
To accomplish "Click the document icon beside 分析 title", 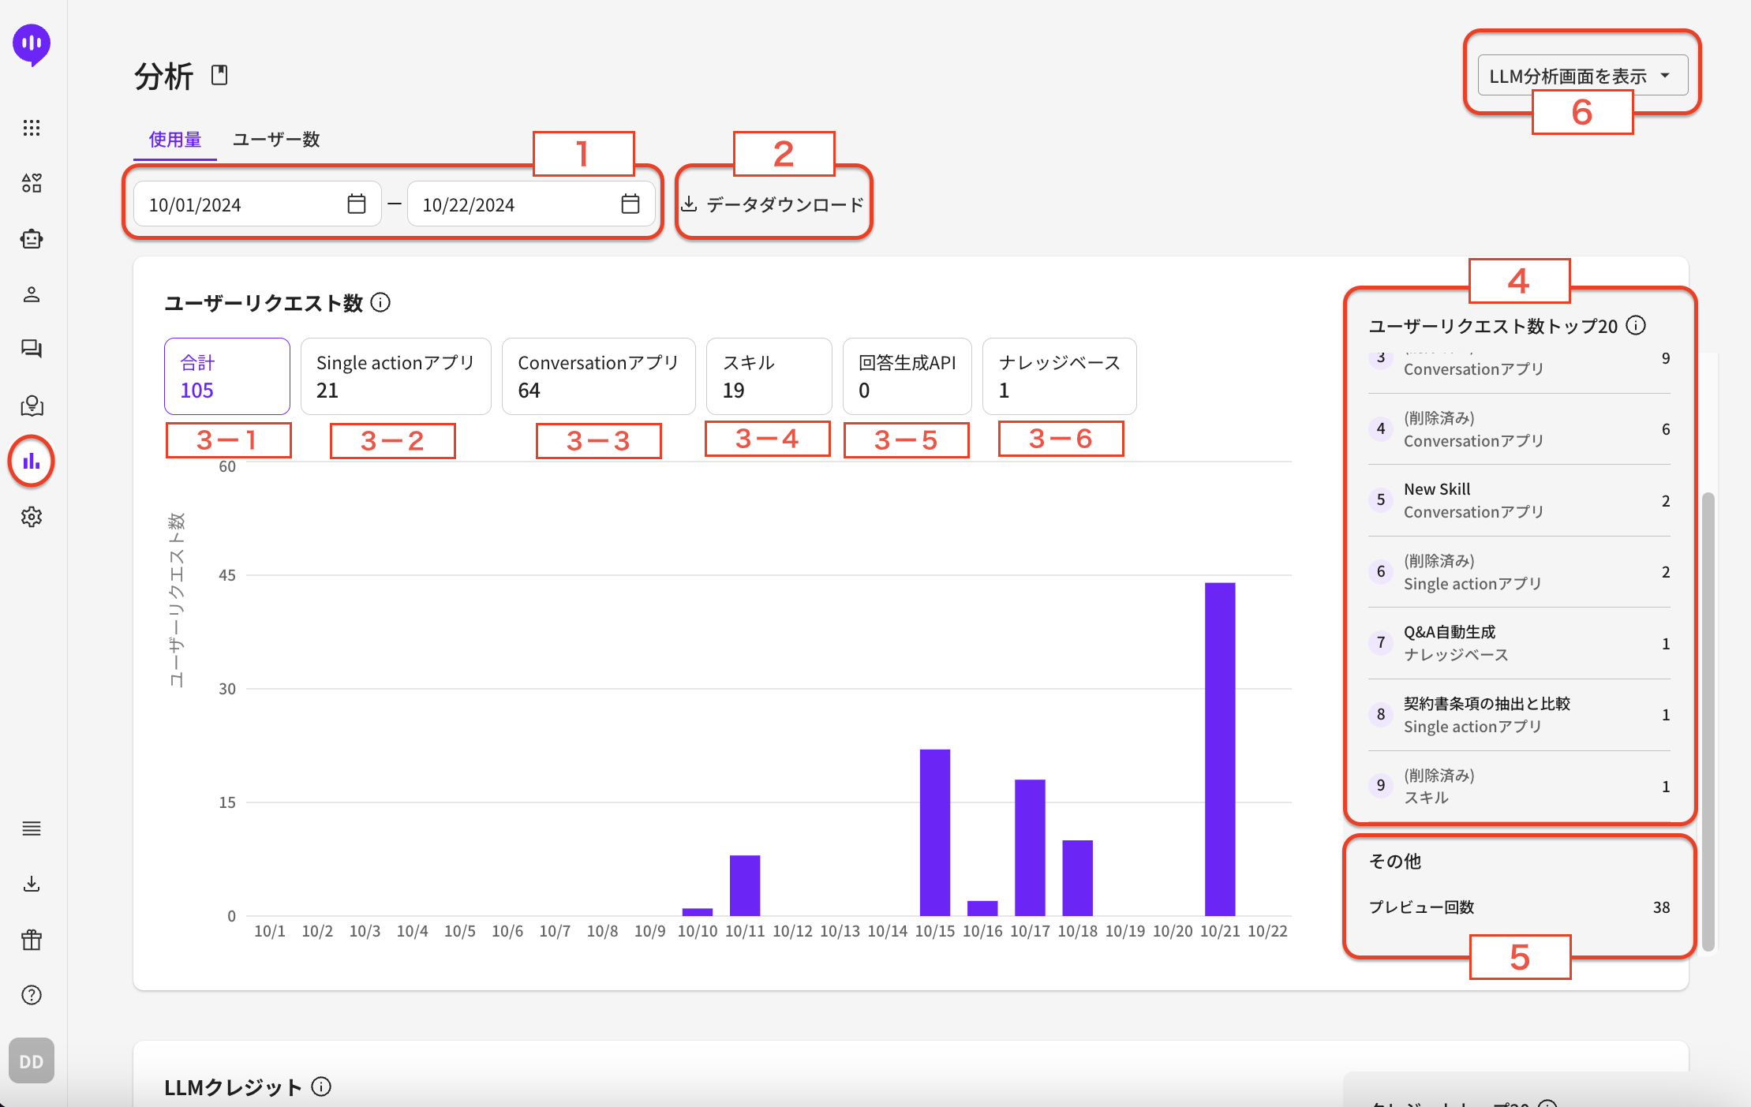I will tap(219, 75).
